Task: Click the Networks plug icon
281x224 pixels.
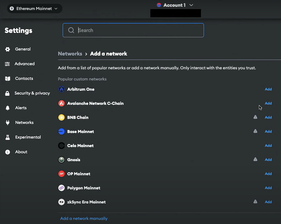Action: point(8,123)
